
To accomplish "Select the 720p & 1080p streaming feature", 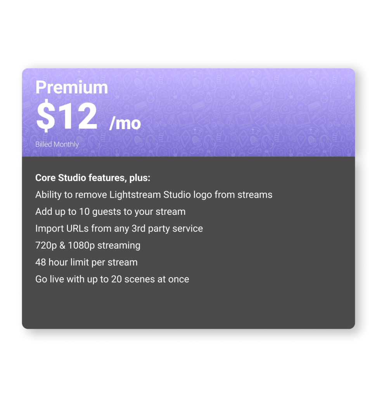I will coord(88,245).
